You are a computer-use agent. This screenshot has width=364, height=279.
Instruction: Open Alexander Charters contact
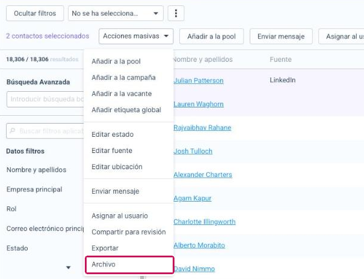203,175
